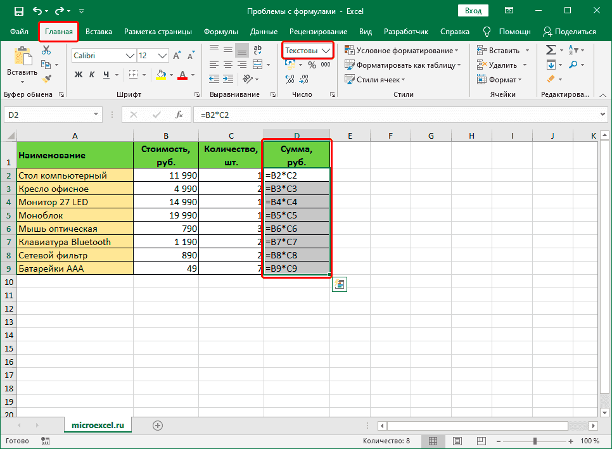This screenshot has height=449, width=612.
Task: Open the Текстовый number format dropdown
Action: pos(307,49)
